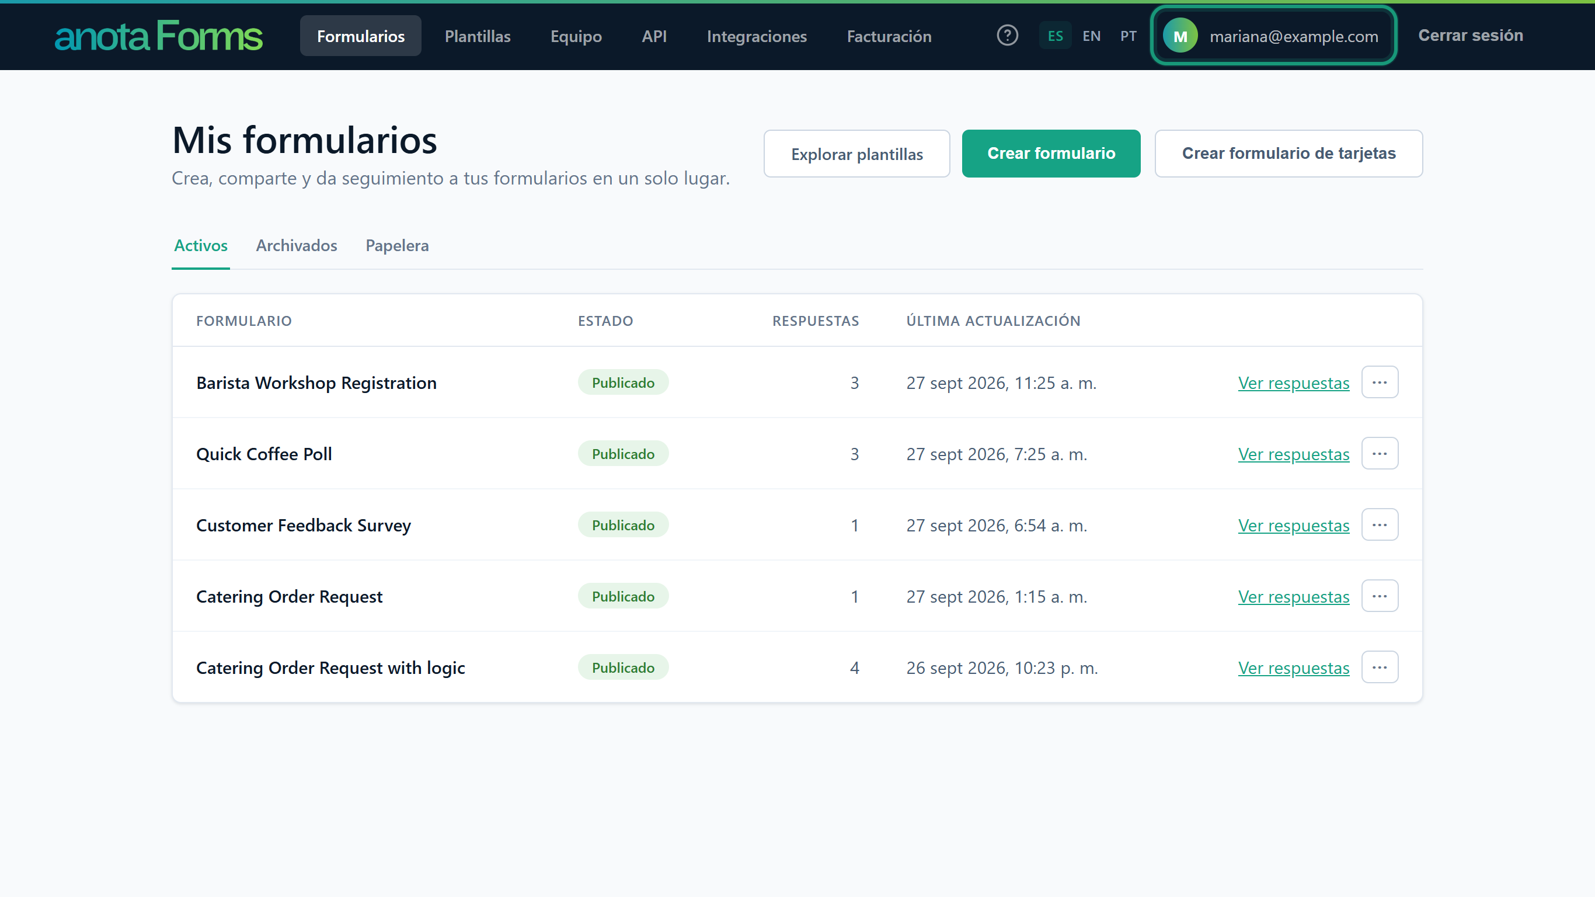
Task: Open the Quick Coffee Poll form
Action: [x=264, y=454]
